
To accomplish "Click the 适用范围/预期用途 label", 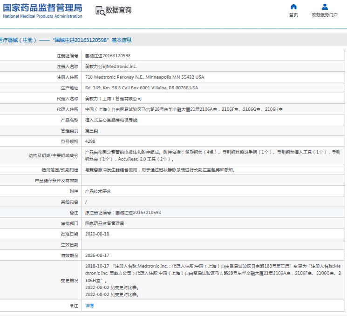I will [60, 170].
